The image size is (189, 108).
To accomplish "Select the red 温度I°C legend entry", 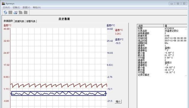I will point(119,30).
